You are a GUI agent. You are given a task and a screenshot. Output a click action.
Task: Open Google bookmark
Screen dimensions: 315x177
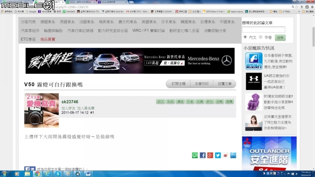(x=31, y=11)
